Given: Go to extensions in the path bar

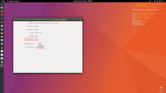Looking at the screenshot, I should 38,19.
